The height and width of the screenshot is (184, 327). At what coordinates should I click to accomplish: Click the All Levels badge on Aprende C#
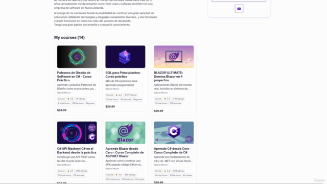pos(188,175)
